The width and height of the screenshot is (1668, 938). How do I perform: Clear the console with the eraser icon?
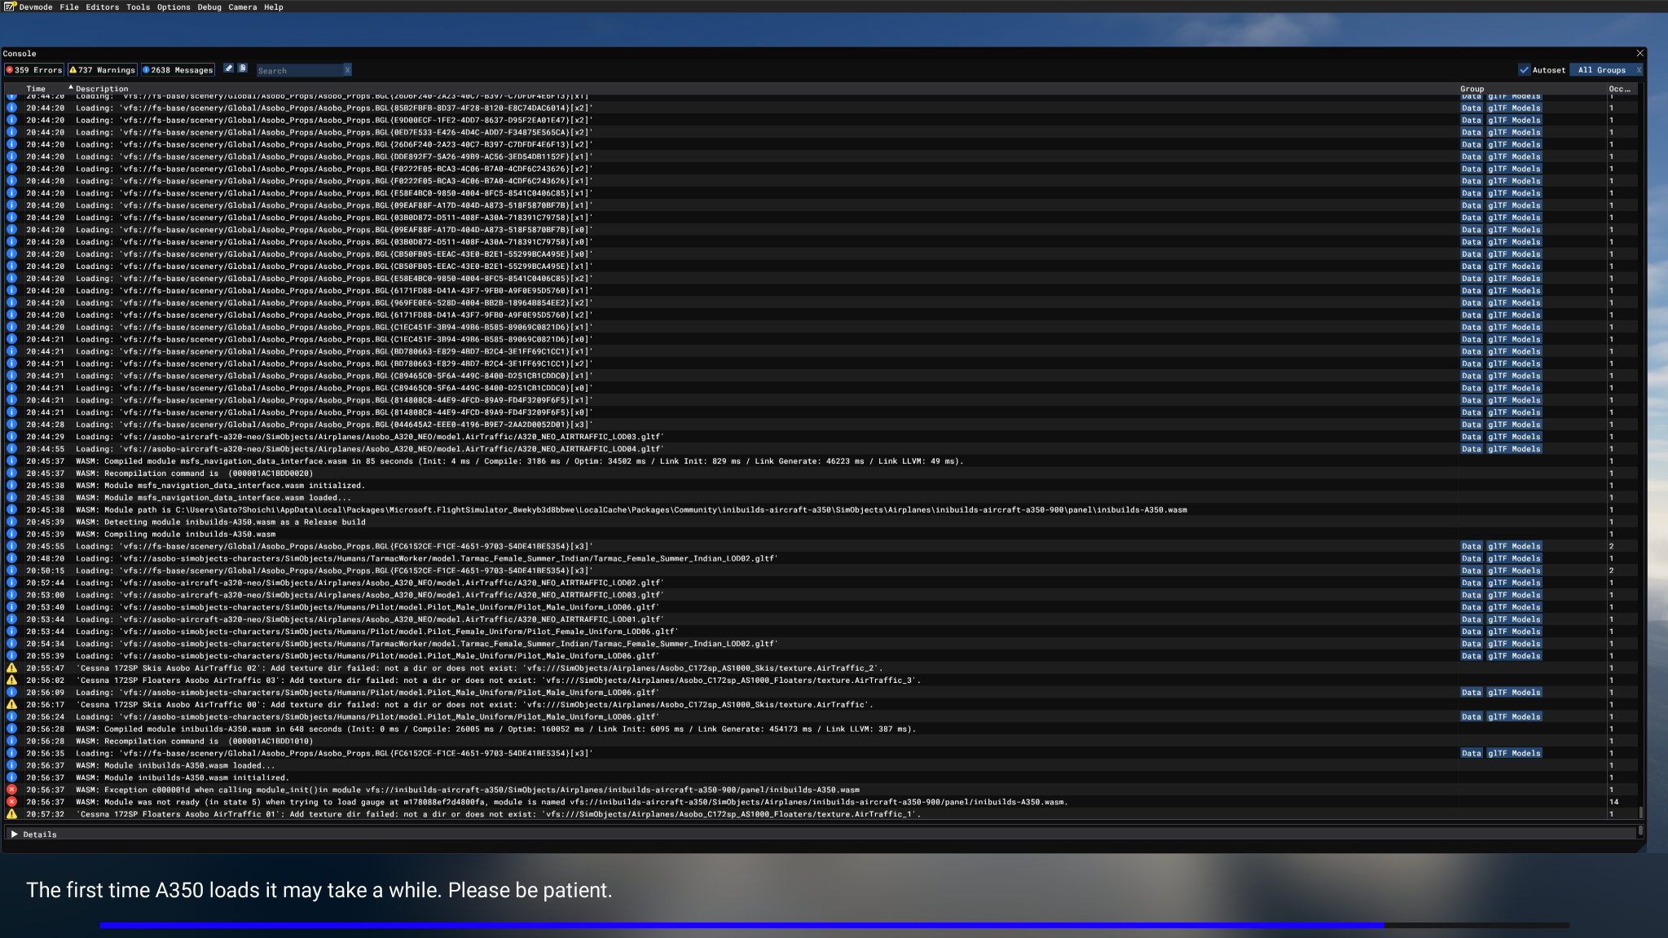(x=228, y=69)
